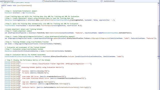This screenshot has height=90, width=160.
Task: Click the testFraction parameter name
Action: tap(72, 25)
